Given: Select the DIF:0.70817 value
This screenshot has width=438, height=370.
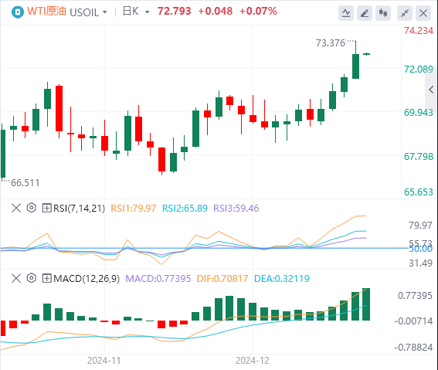Looking at the screenshot, I should click(x=222, y=278).
